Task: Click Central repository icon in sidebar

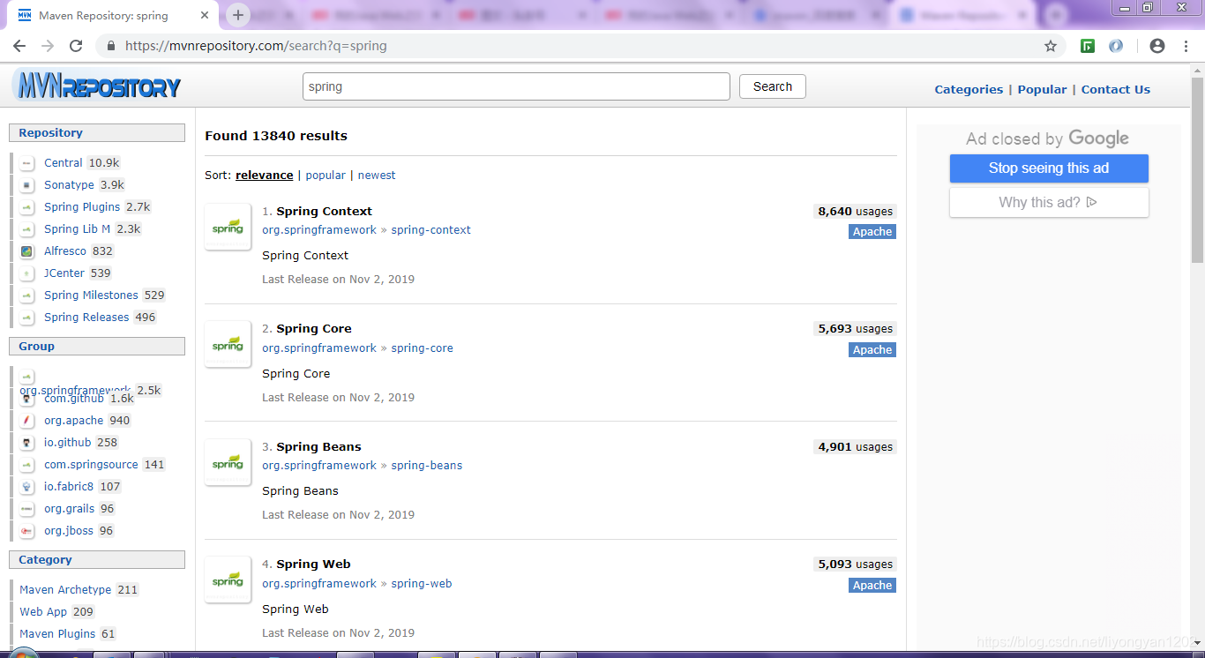Action: pos(27,163)
